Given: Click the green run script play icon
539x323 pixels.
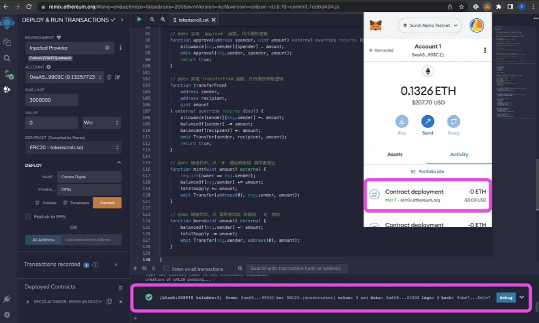Looking at the screenshot, I should tap(139, 19).
